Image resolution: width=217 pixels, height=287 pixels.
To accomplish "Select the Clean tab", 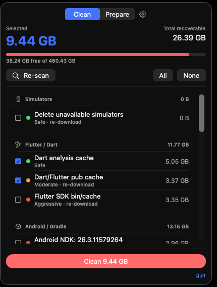I will pyautogui.click(x=82, y=14).
